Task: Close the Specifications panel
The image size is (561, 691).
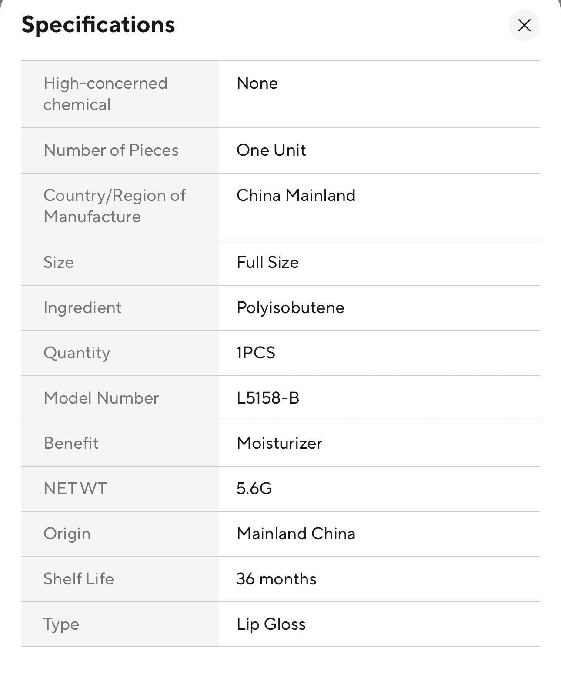Action: (x=524, y=25)
